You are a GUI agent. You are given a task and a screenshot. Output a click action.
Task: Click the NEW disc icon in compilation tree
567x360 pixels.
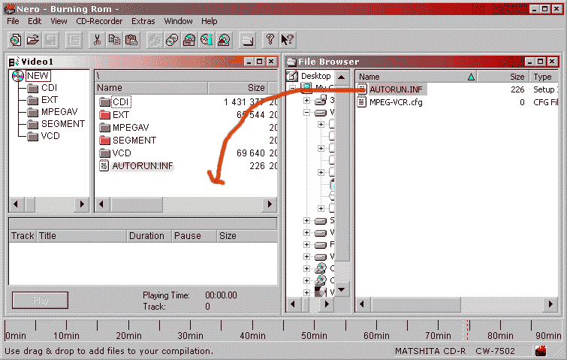(18, 76)
